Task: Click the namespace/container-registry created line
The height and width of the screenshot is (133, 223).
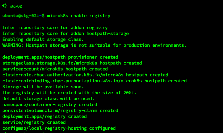Action: [x=50, y=104]
